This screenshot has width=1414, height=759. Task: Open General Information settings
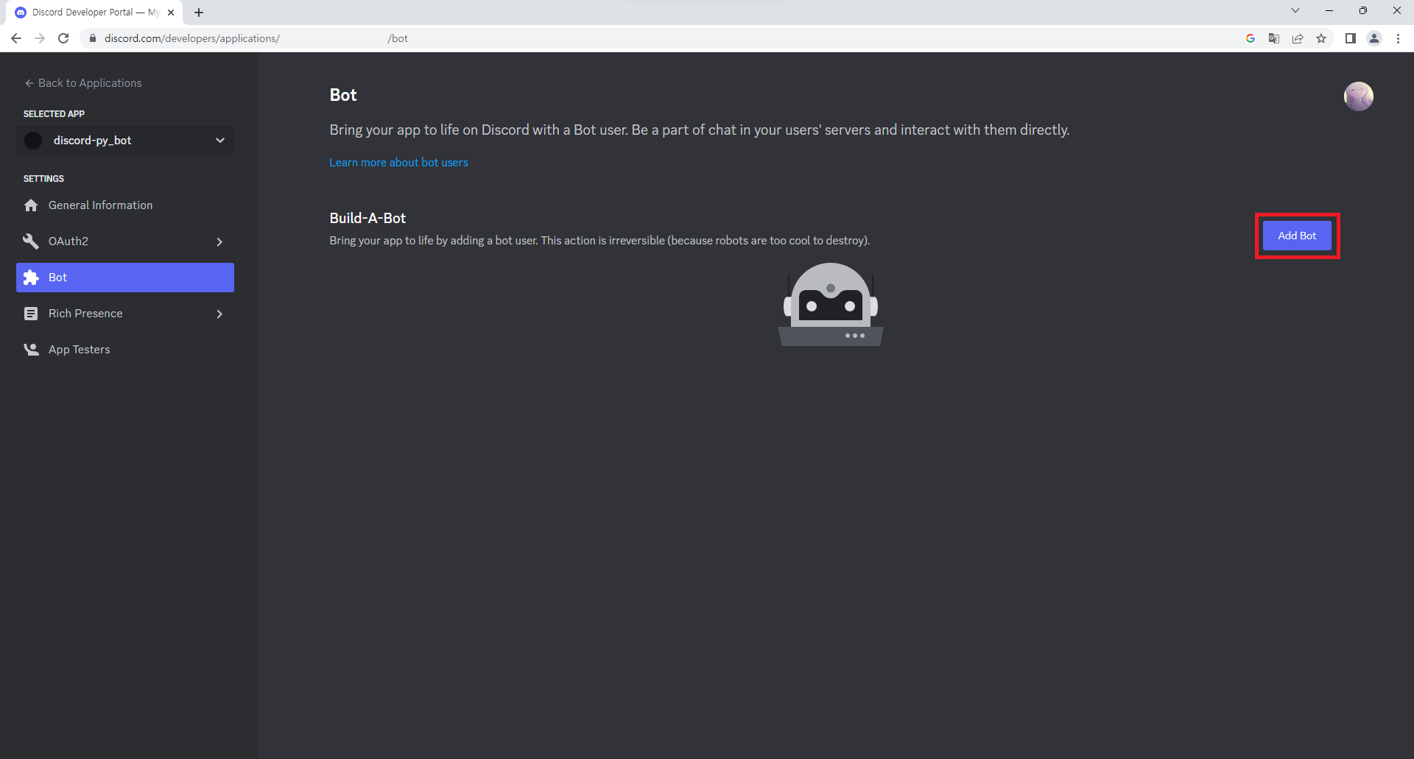click(x=100, y=205)
